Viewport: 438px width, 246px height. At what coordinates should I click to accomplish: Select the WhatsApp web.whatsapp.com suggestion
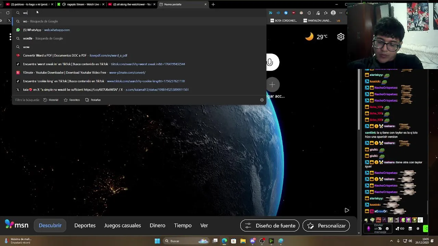click(x=139, y=30)
